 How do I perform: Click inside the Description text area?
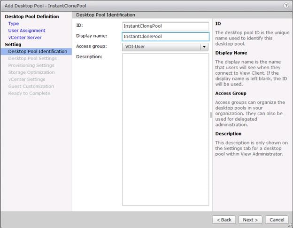[x=165, y=129]
